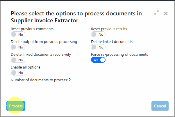
Task: Toggle the Reset previous comments switch
Action: tap(18, 34)
